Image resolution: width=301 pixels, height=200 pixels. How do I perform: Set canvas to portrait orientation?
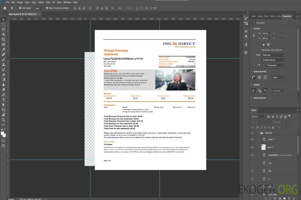[x=264, y=44]
